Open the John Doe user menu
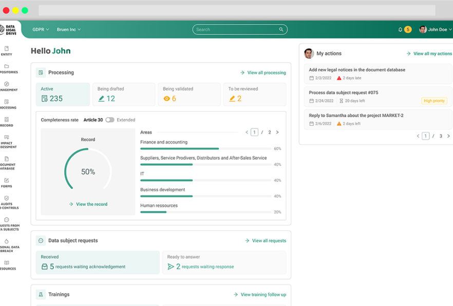 [x=433, y=30]
